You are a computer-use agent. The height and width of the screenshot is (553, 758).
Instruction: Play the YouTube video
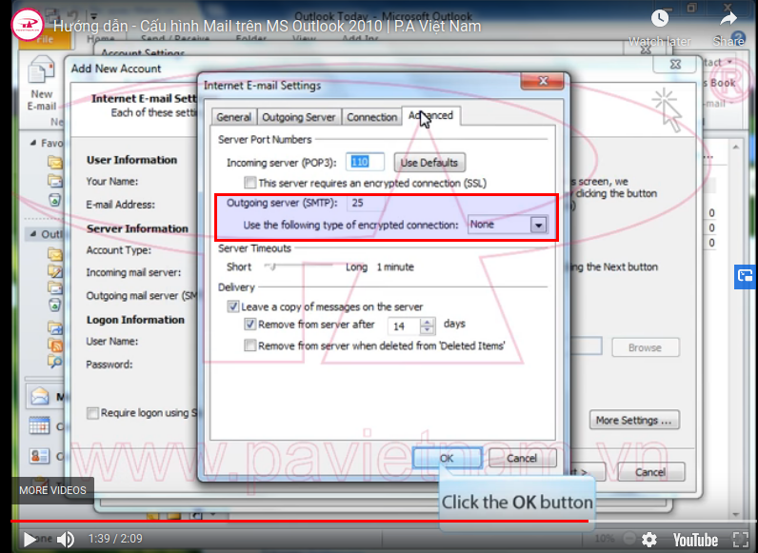click(x=30, y=540)
